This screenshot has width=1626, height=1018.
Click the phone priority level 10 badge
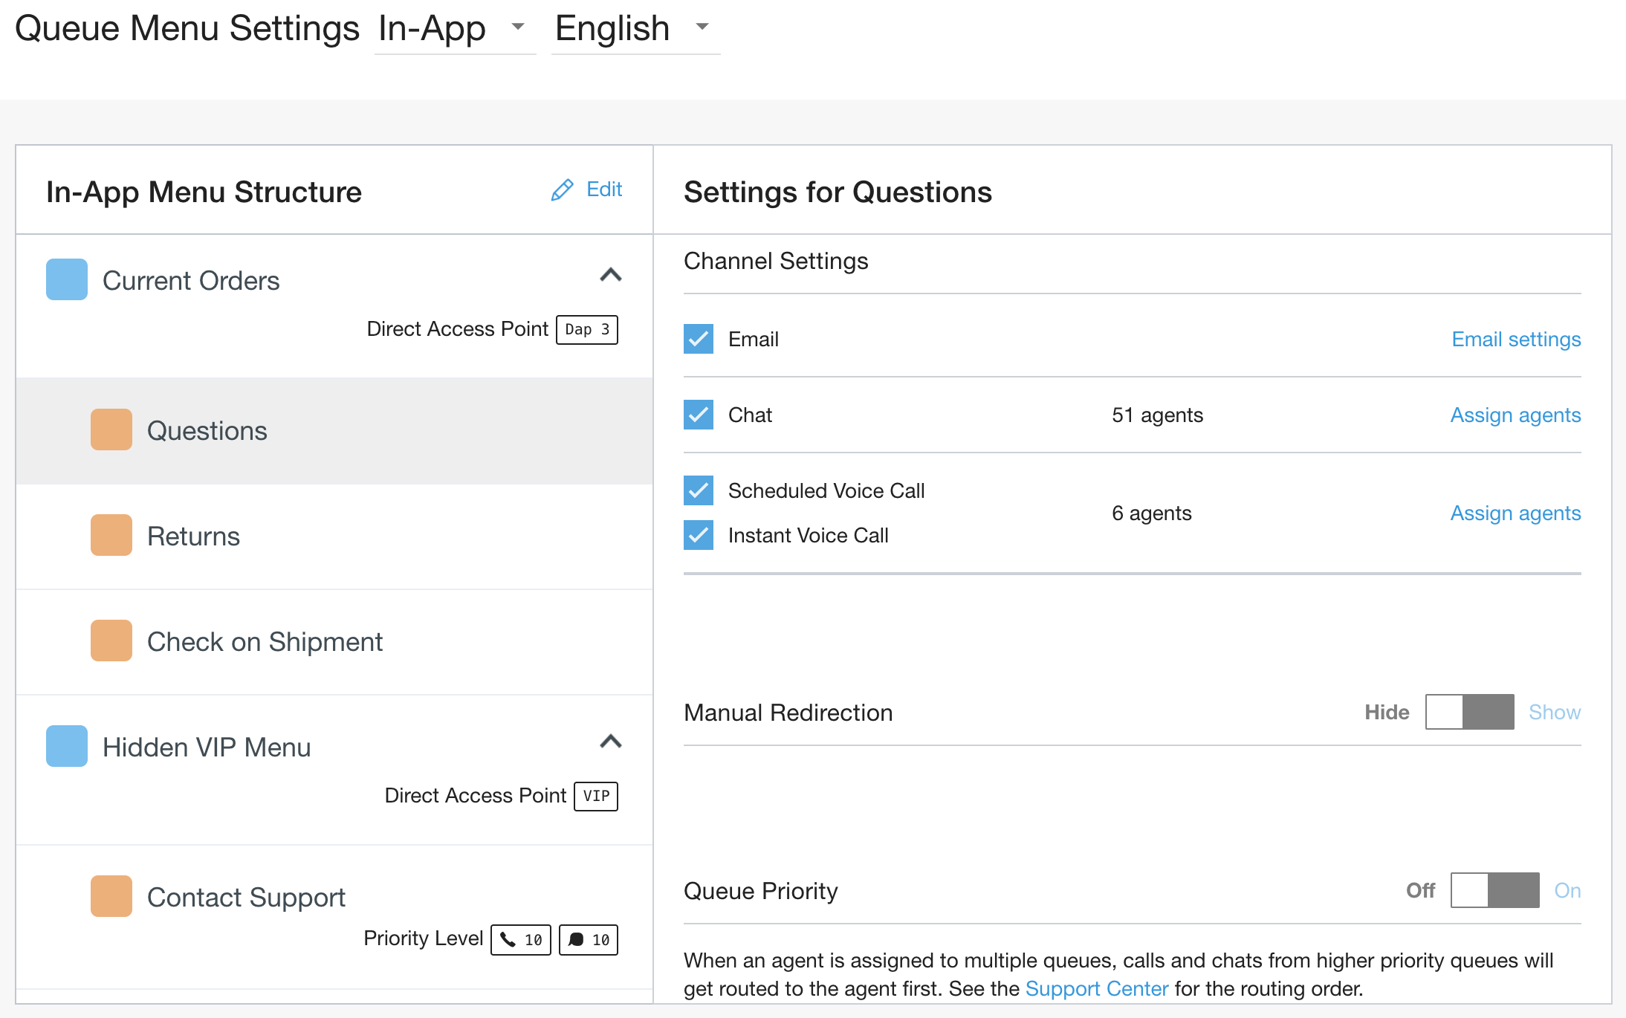click(x=521, y=940)
